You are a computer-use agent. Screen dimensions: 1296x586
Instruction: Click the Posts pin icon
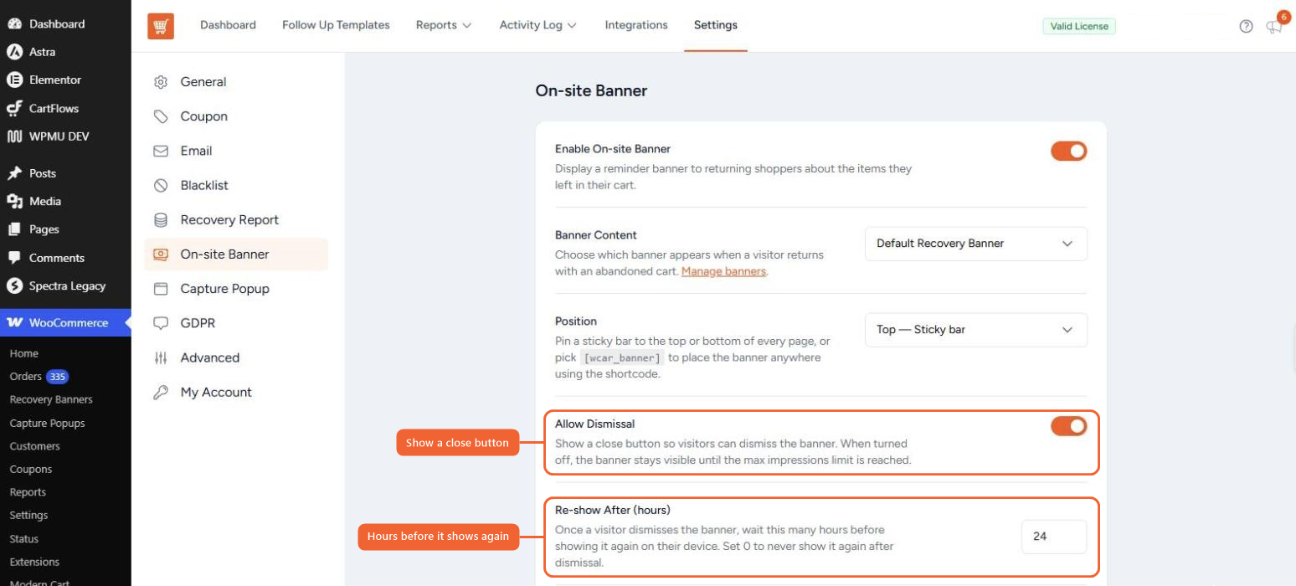14,173
